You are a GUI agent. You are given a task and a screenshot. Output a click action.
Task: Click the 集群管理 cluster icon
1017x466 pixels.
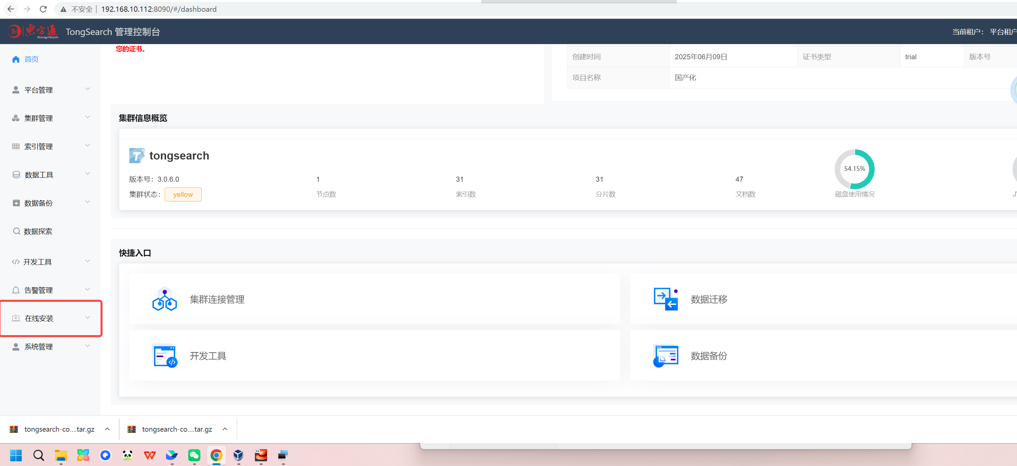(x=16, y=118)
